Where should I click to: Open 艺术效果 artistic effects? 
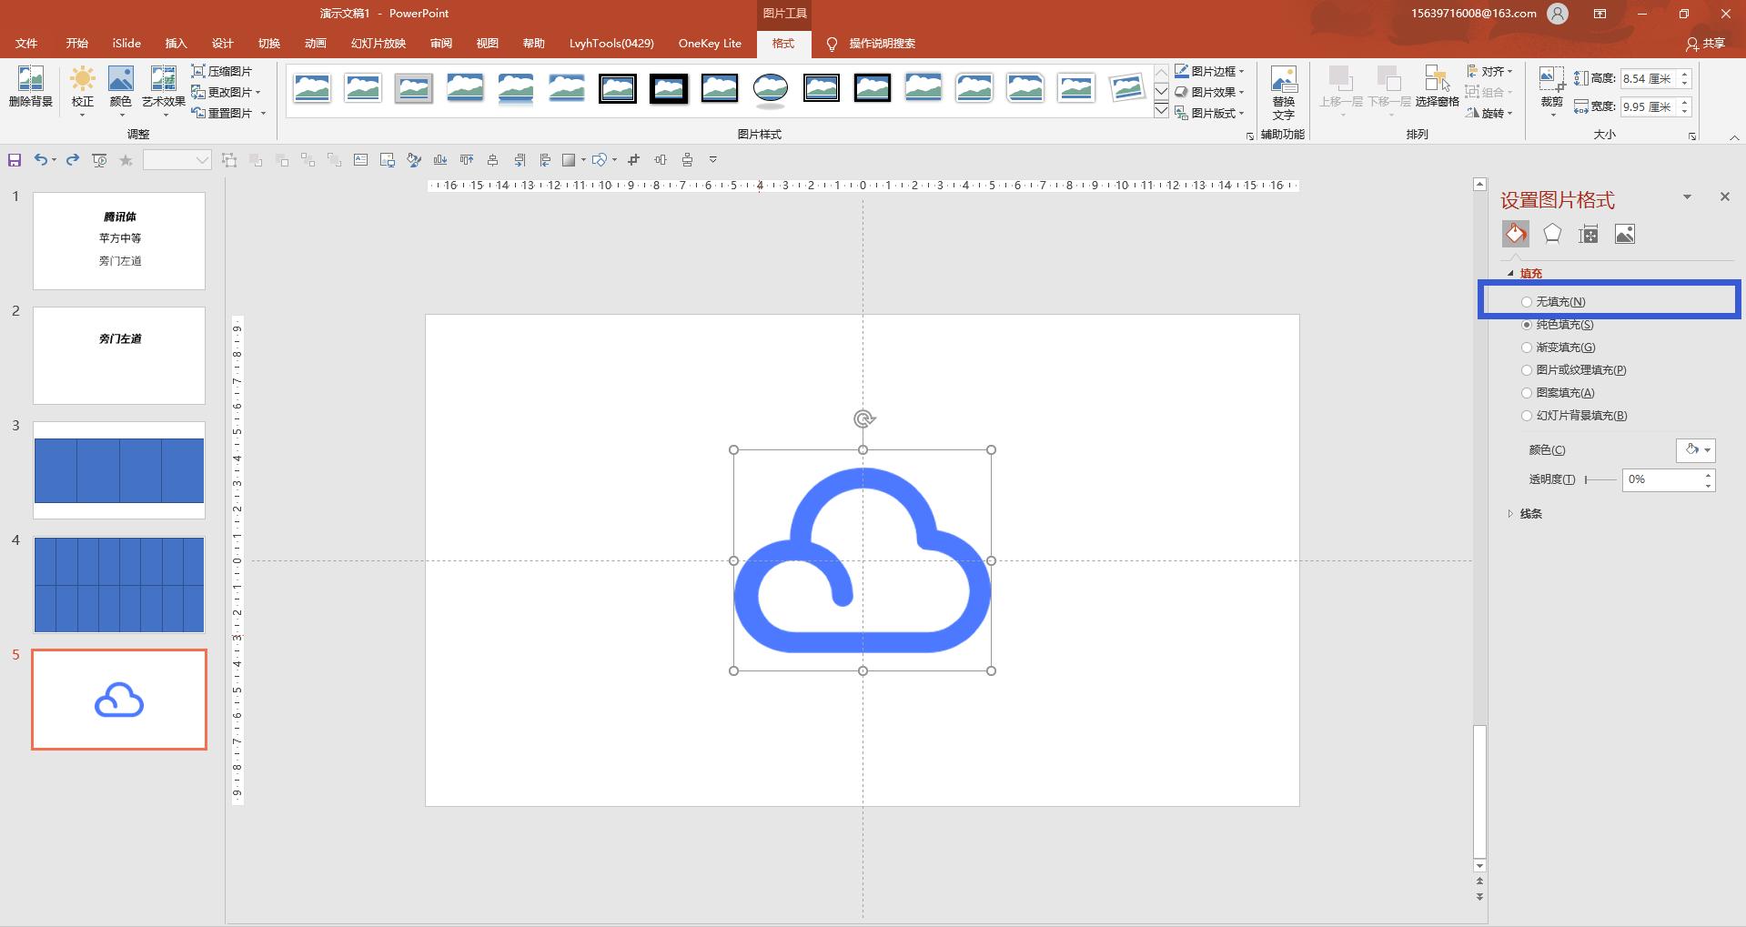(164, 91)
